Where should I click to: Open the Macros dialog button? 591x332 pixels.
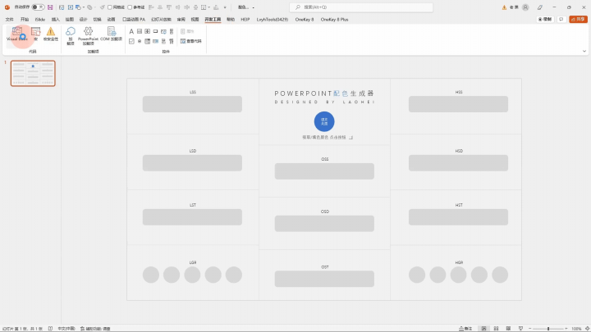click(x=36, y=34)
